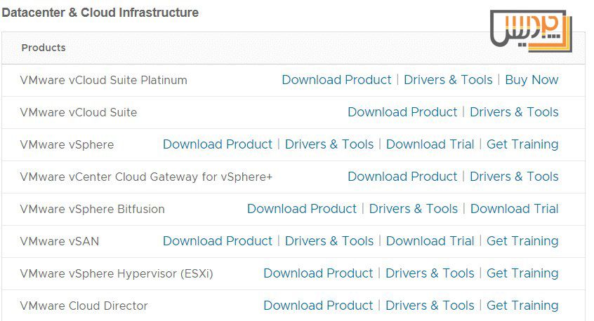Download Product for vSphere Hypervisor (ESXi)
This screenshot has height=321, width=594.
click(318, 273)
